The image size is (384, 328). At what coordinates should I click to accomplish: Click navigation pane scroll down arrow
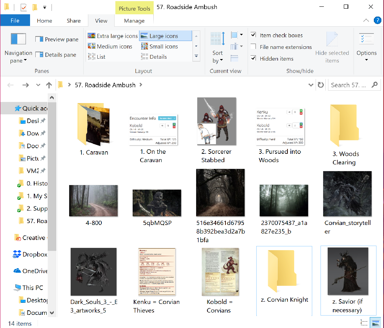[52, 313]
